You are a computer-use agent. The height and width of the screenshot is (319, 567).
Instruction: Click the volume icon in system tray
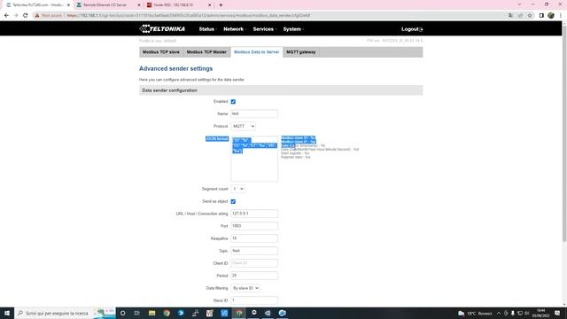(527, 313)
